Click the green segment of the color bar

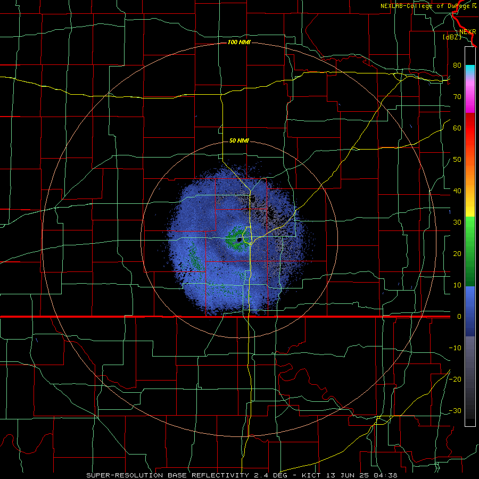[470, 251]
